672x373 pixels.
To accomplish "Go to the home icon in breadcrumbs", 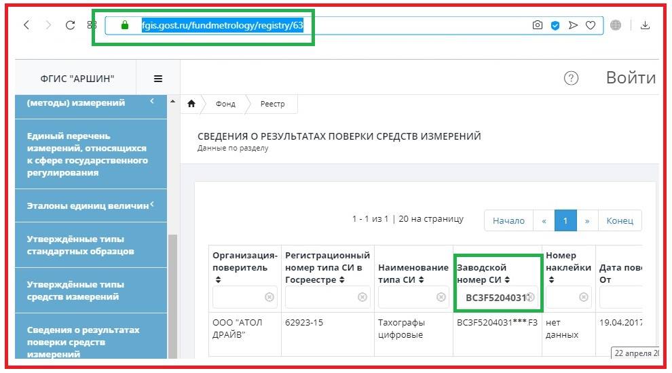I will pos(191,104).
